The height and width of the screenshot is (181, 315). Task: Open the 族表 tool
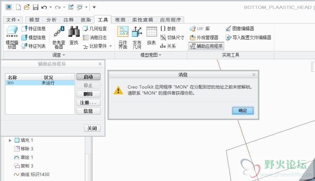coord(152,36)
